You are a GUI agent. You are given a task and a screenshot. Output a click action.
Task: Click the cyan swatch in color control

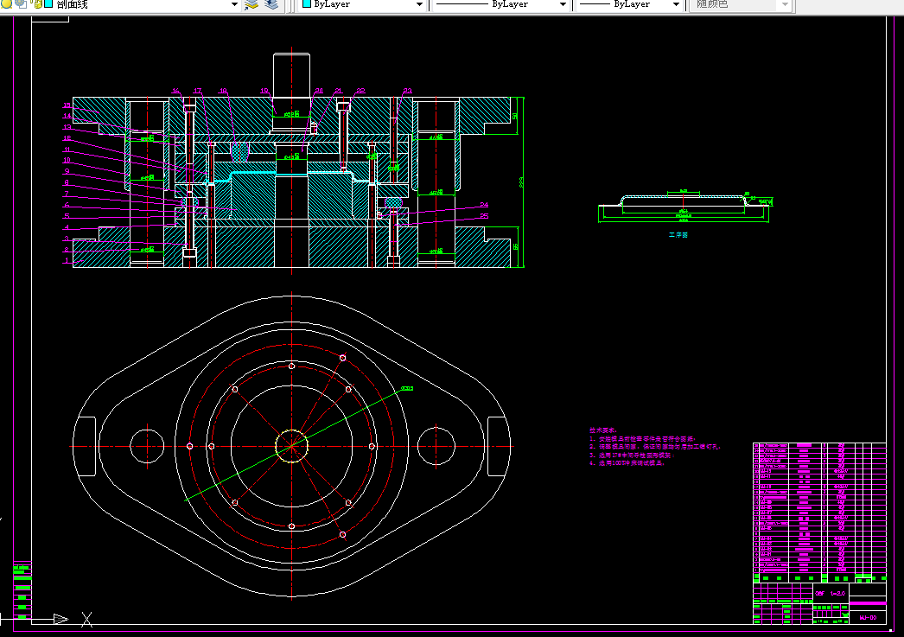pyautogui.click(x=307, y=4)
